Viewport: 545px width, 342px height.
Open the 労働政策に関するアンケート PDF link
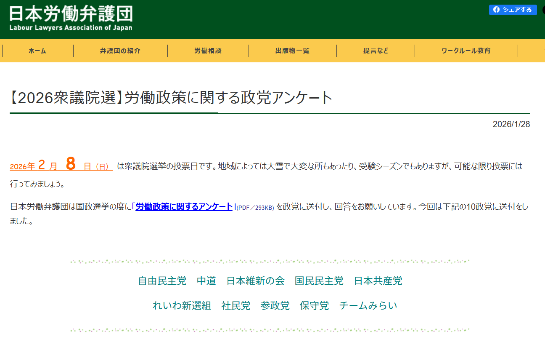(184, 207)
